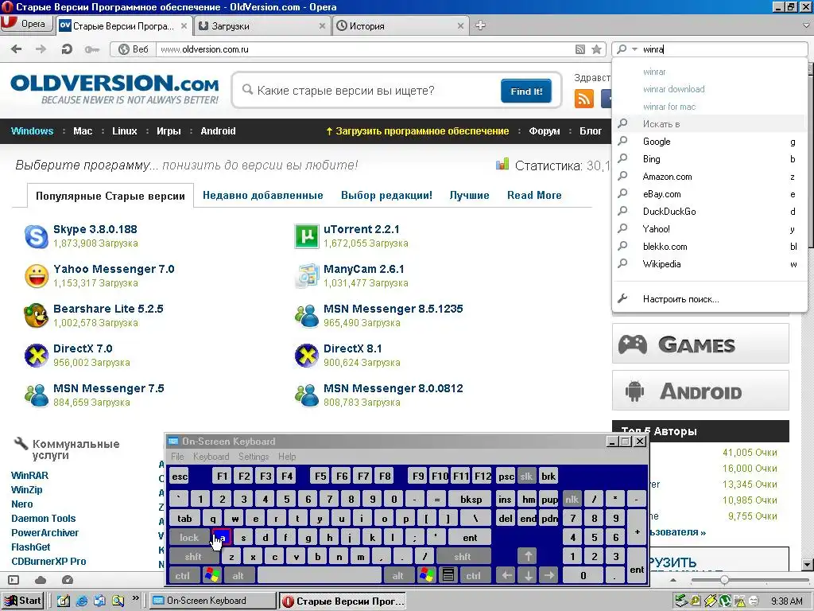
Task: Select DuckDuckGo from search engine list
Action: coord(710,212)
